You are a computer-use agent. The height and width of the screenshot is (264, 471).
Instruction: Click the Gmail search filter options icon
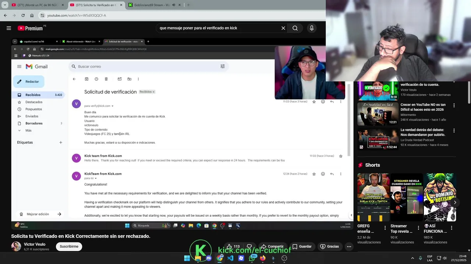click(222, 66)
